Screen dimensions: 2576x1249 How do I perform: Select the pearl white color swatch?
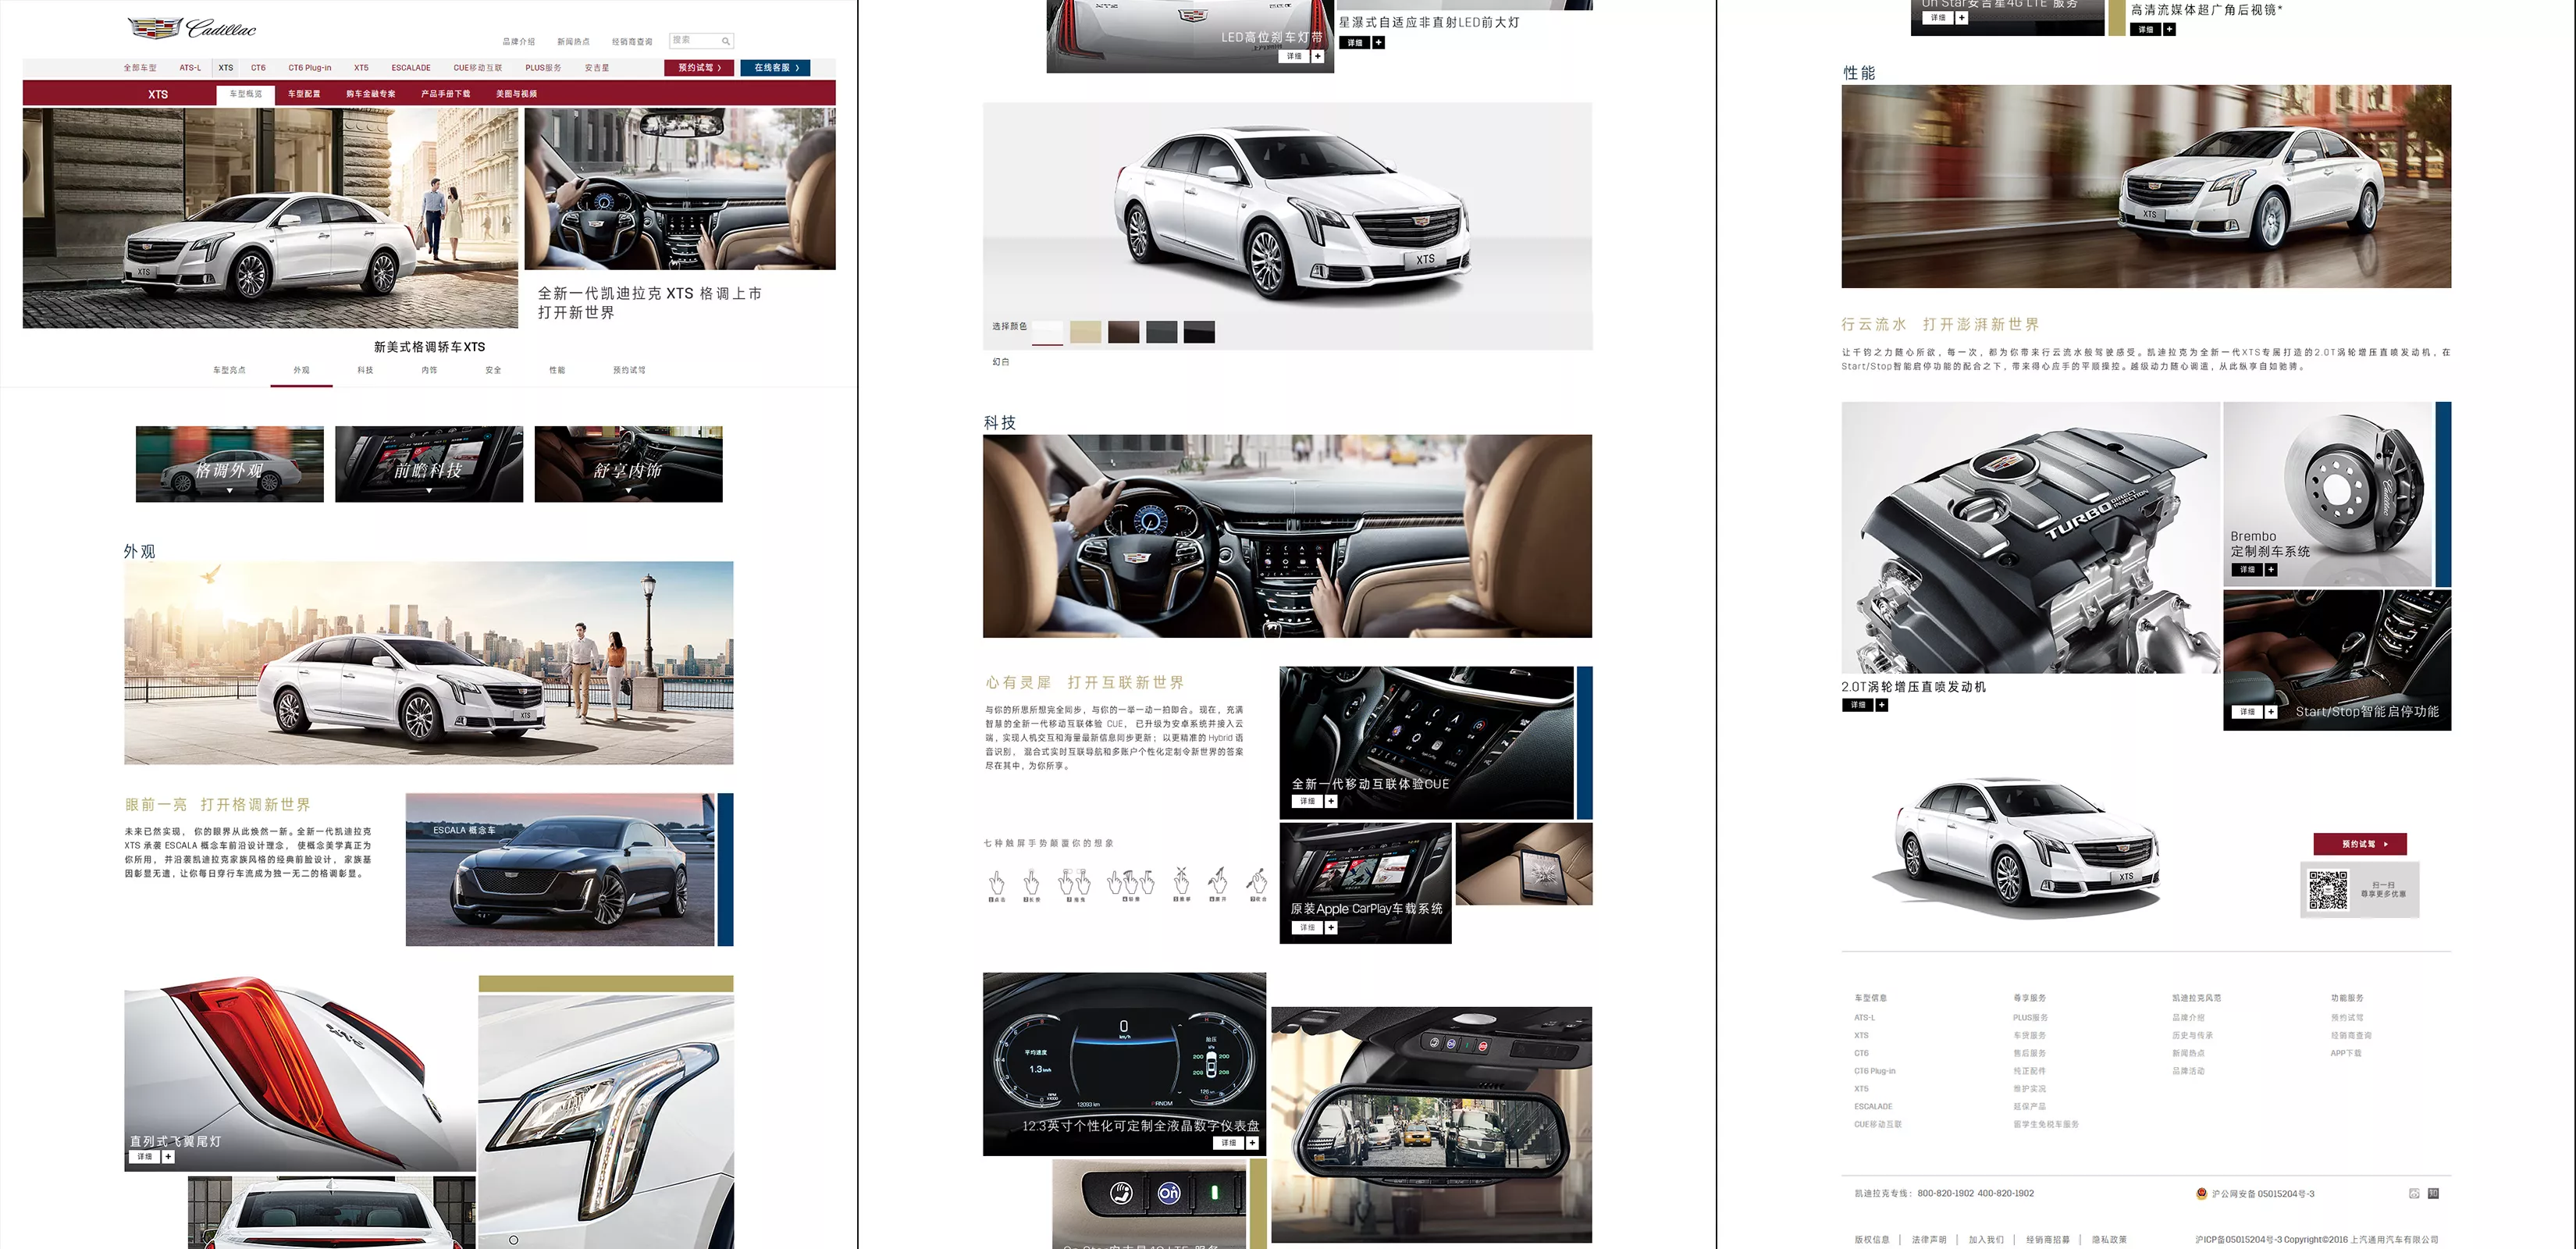[1047, 332]
